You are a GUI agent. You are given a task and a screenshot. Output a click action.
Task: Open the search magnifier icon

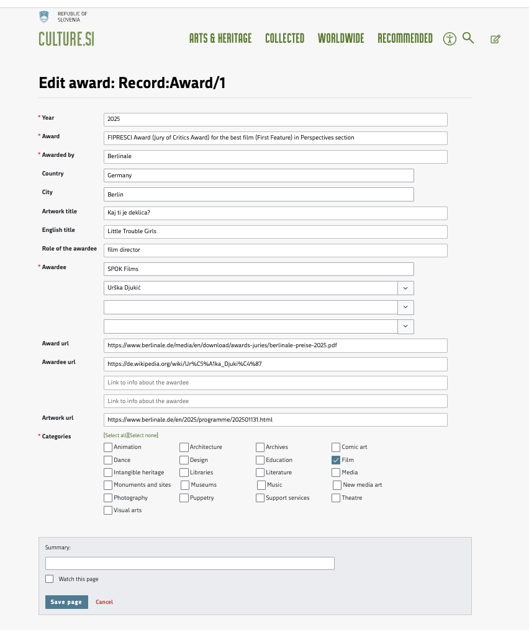pyautogui.click(x=468, y=38)
